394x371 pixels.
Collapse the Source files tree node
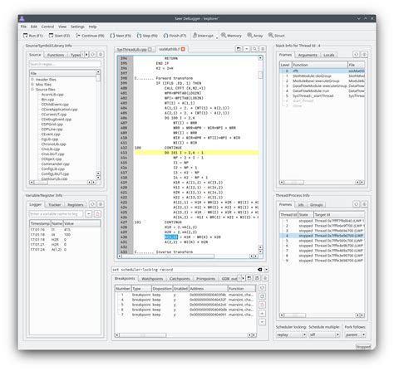click(x=32, y=90)
